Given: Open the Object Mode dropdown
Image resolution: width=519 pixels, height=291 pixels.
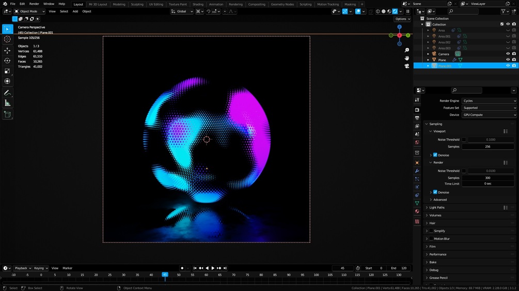Looking at the screenshot, I should click(29, 11).
